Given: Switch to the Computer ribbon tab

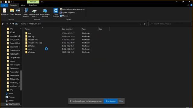Looking at the screenshot, I should click(x=13, y=5).
